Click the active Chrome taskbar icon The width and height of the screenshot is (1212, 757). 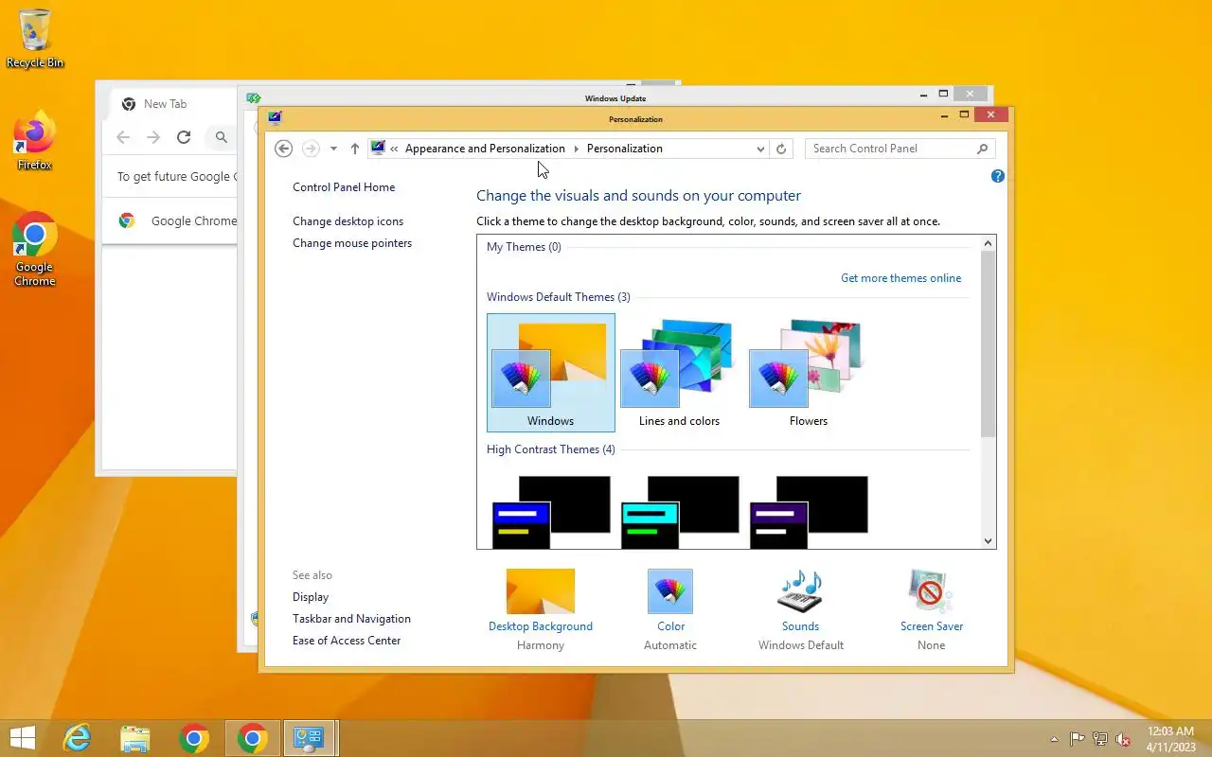point(253,738)
